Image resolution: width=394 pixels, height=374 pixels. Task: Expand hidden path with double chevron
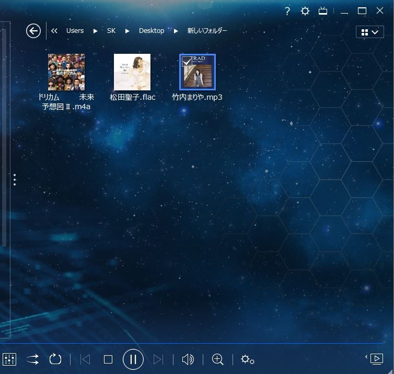click(x=54, y=31)
